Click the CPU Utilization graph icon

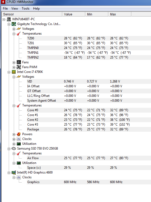(x=19, y=144)
